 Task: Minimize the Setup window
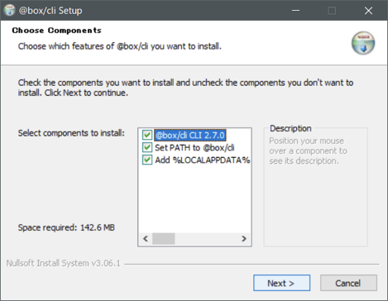pyautogui.click(x=295, y=11)
